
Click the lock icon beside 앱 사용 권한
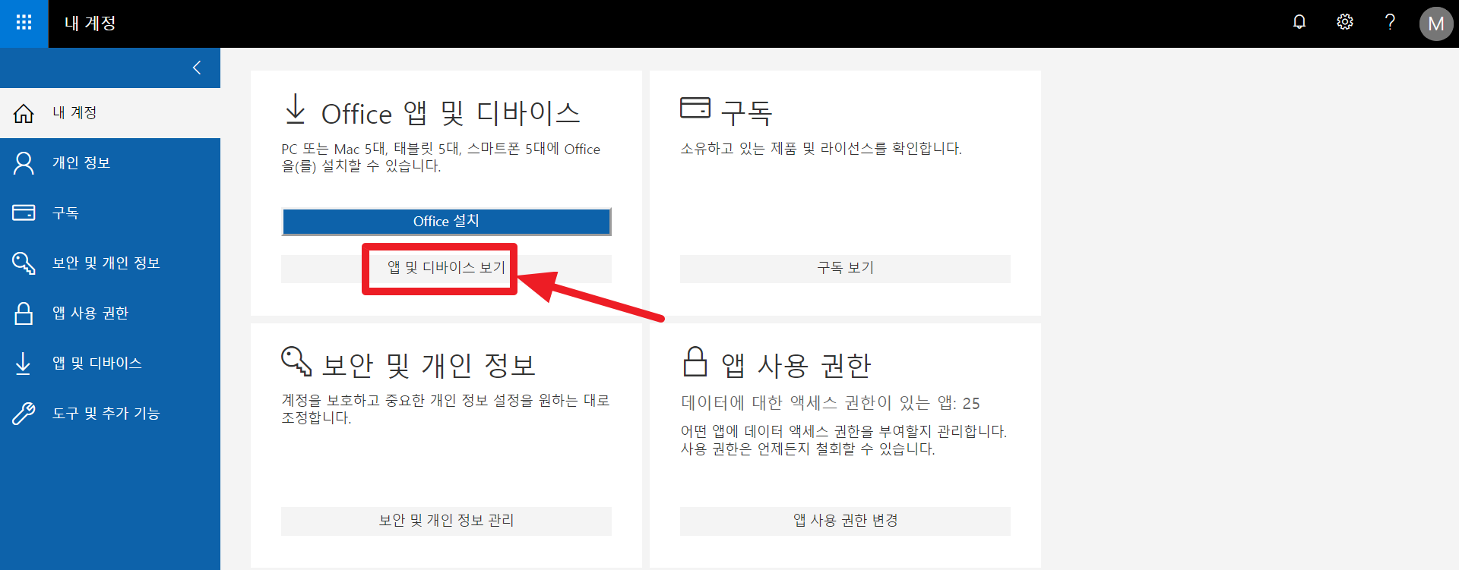(24, 313)
